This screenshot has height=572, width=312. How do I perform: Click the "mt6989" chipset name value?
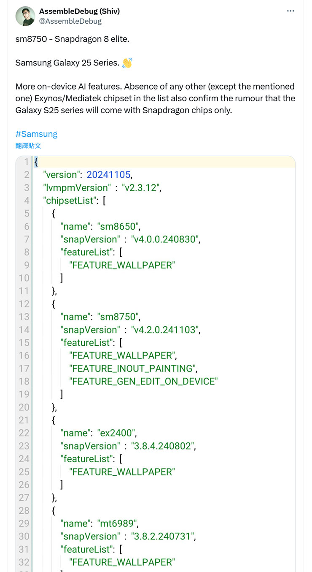118,523
